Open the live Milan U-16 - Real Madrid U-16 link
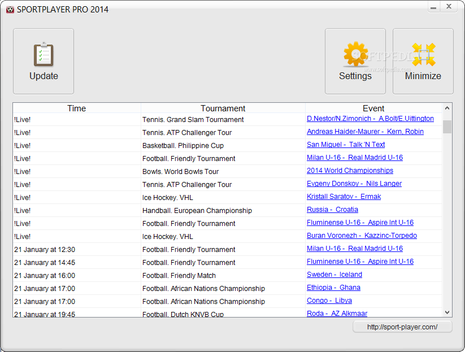The width and height of the screenshot is (465, 352). pos(355,158)
